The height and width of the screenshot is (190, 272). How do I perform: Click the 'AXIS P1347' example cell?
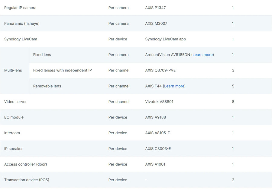tap(155, 8)
